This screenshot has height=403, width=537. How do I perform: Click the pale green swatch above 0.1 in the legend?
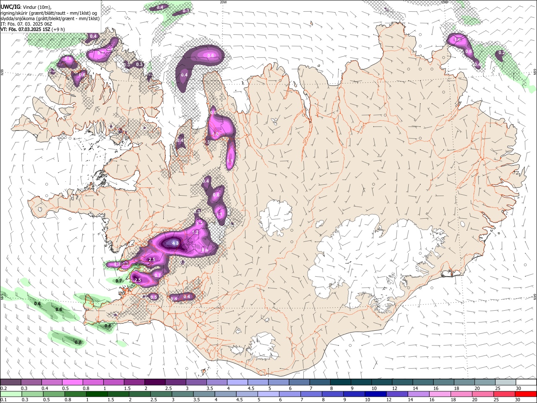click(x=10, y=394)
